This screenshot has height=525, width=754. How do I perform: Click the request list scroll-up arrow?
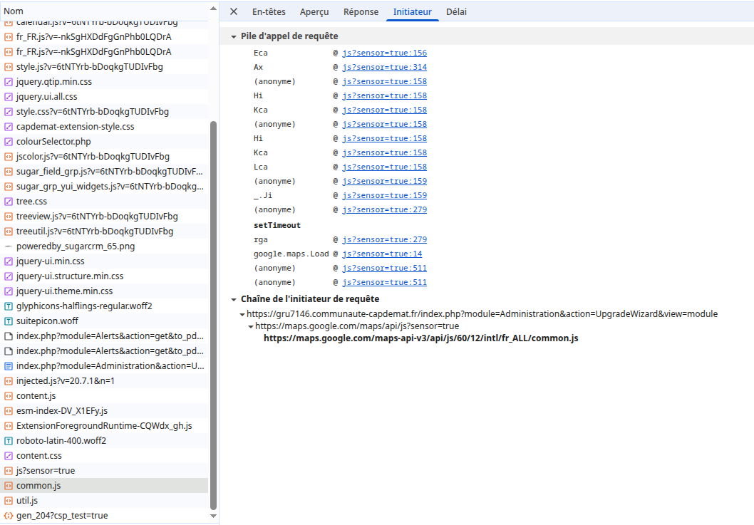214,9
